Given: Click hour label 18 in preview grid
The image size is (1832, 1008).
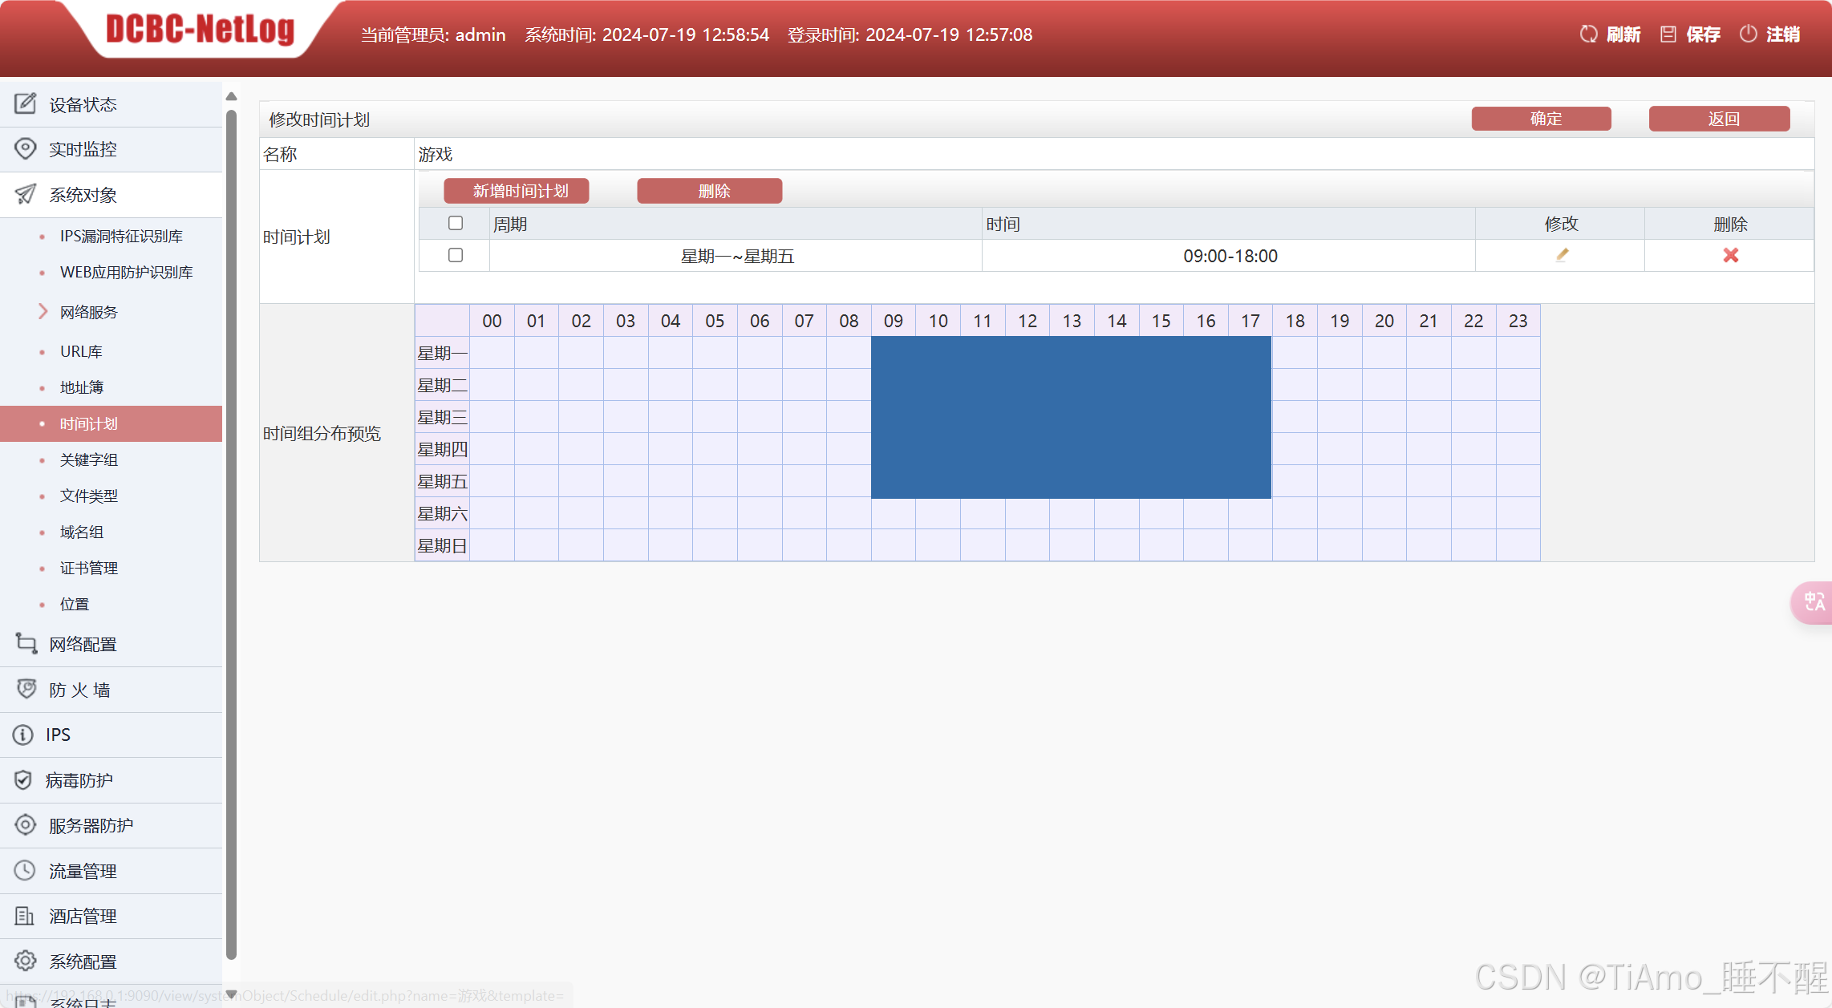Looking at the screenshot, I should point(1295,321).
